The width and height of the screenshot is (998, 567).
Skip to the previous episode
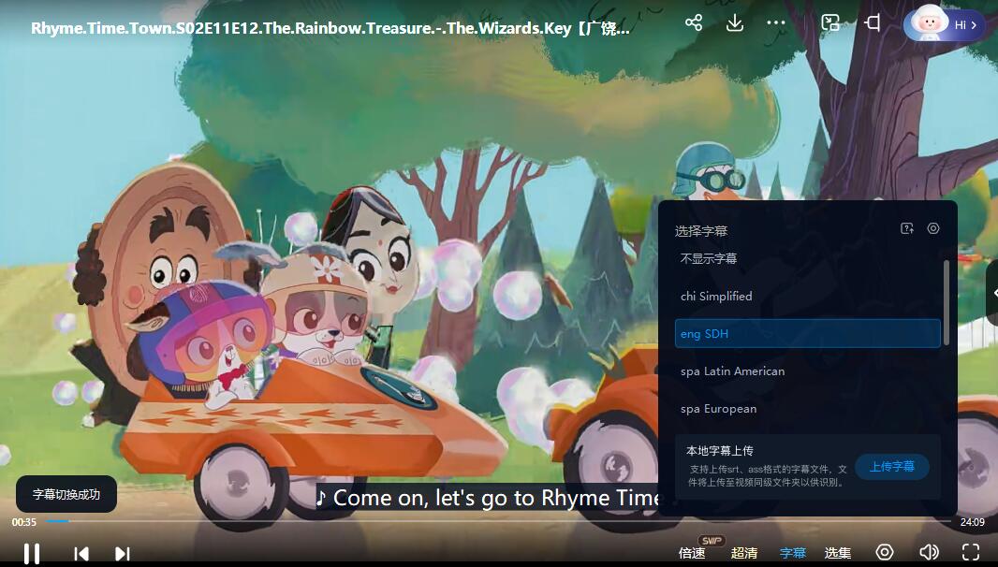(x=81, y=554)
